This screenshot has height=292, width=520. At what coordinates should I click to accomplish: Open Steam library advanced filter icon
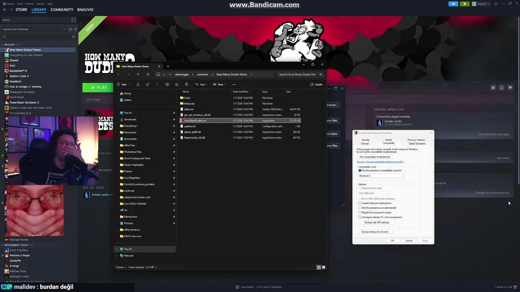74,37
